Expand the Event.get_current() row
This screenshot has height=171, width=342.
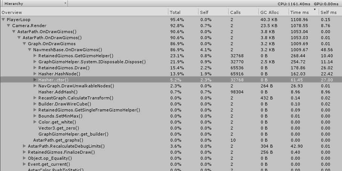[24, 164]
